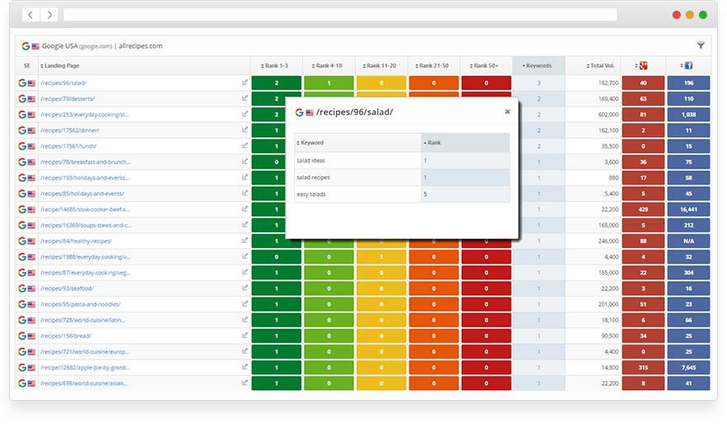Sort popup table by Keyword header
The height and width of the screenshot is (424, 727).
coord(311,143)
